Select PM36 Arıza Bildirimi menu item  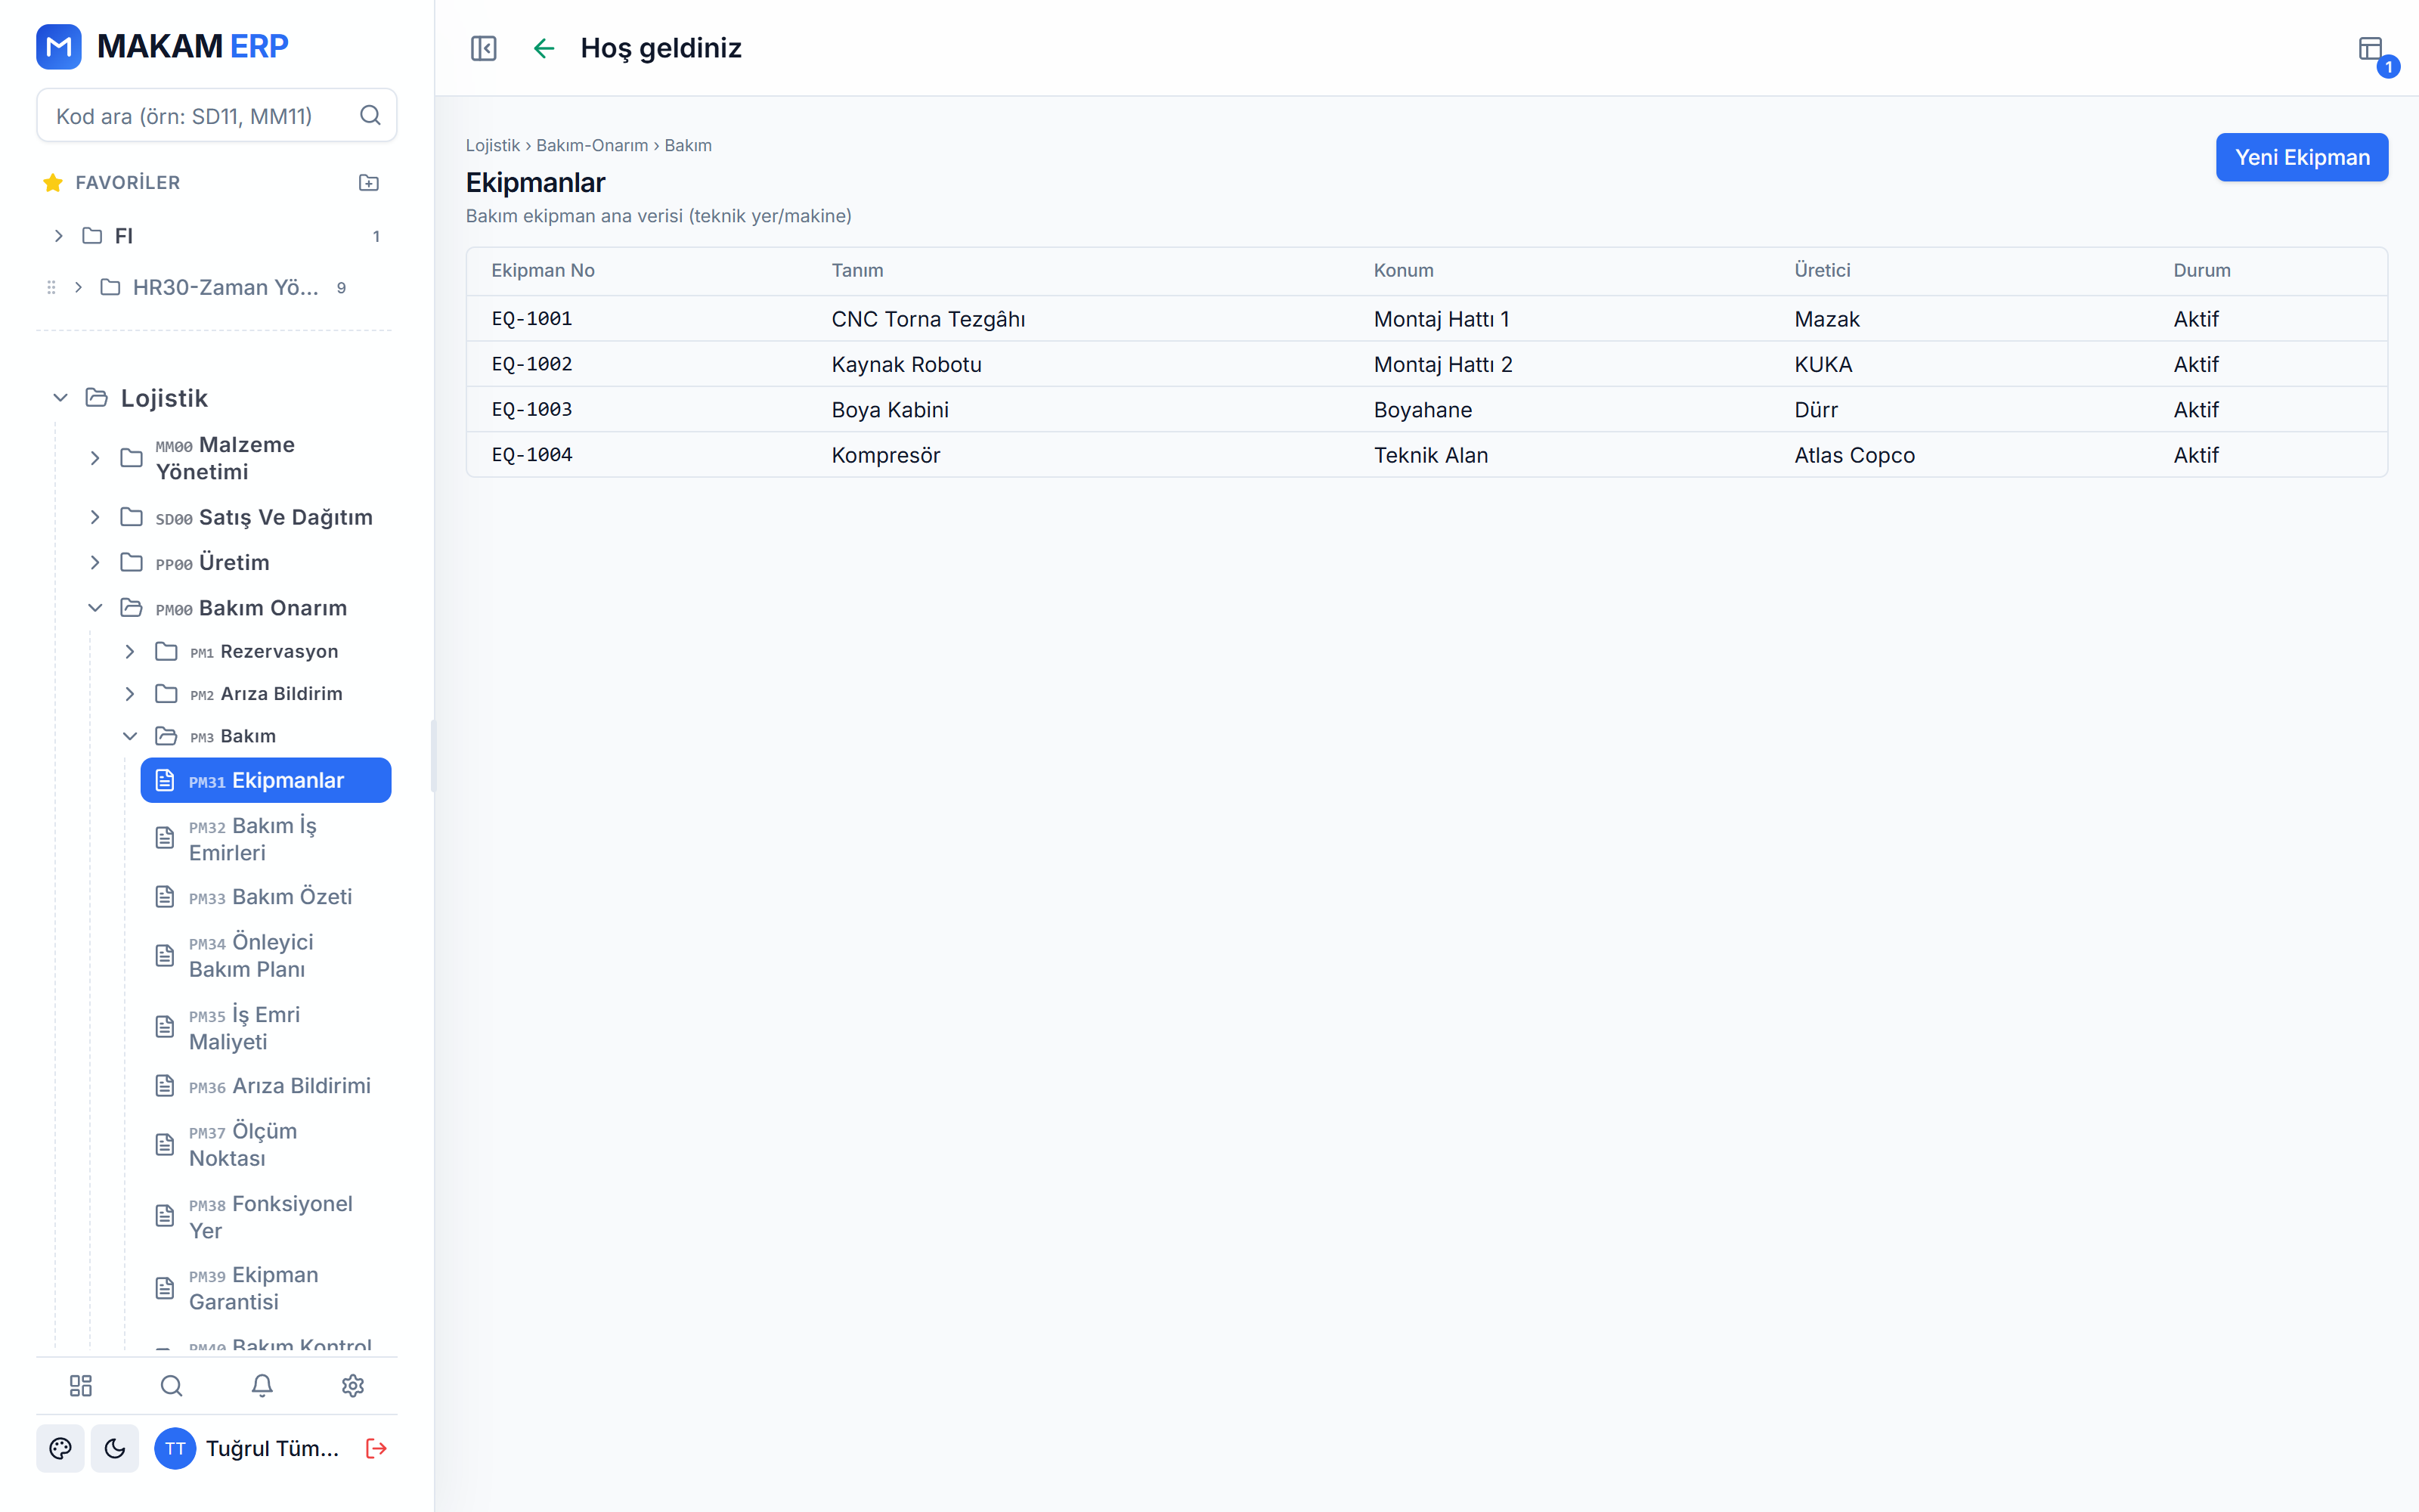[x=266, y=1086]
